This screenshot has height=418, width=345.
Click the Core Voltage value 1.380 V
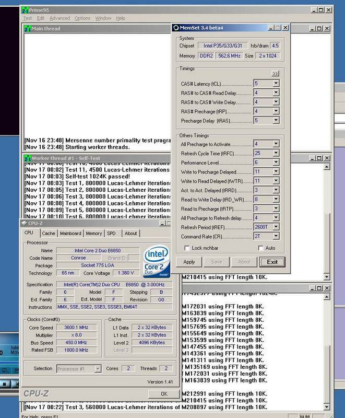pyautogui.click(x=126, y=273)
